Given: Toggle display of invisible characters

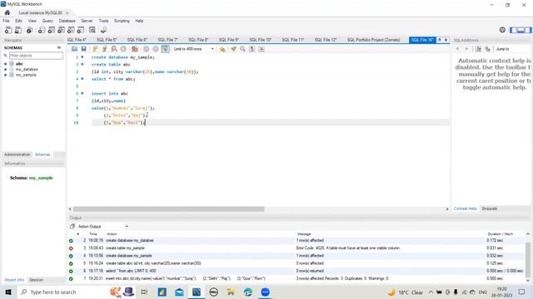Looking at the screenshot, I should (252, 49).
